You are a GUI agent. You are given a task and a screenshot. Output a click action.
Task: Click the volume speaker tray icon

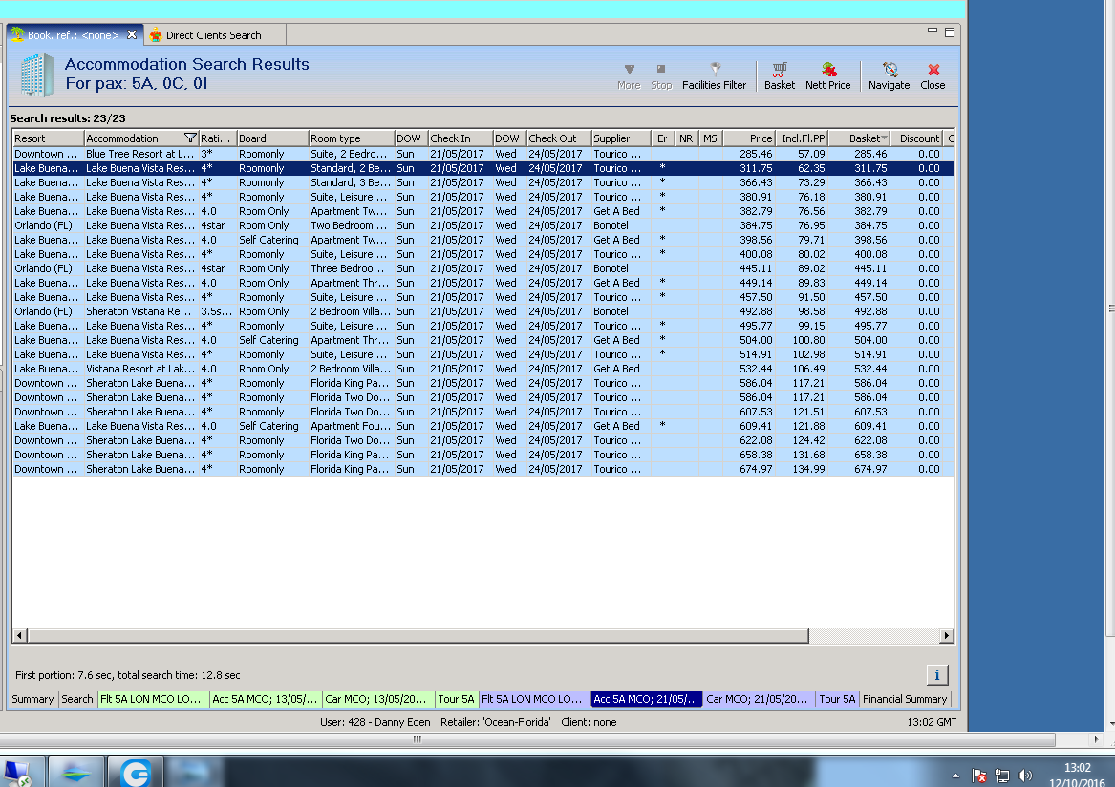point(1025,776)
